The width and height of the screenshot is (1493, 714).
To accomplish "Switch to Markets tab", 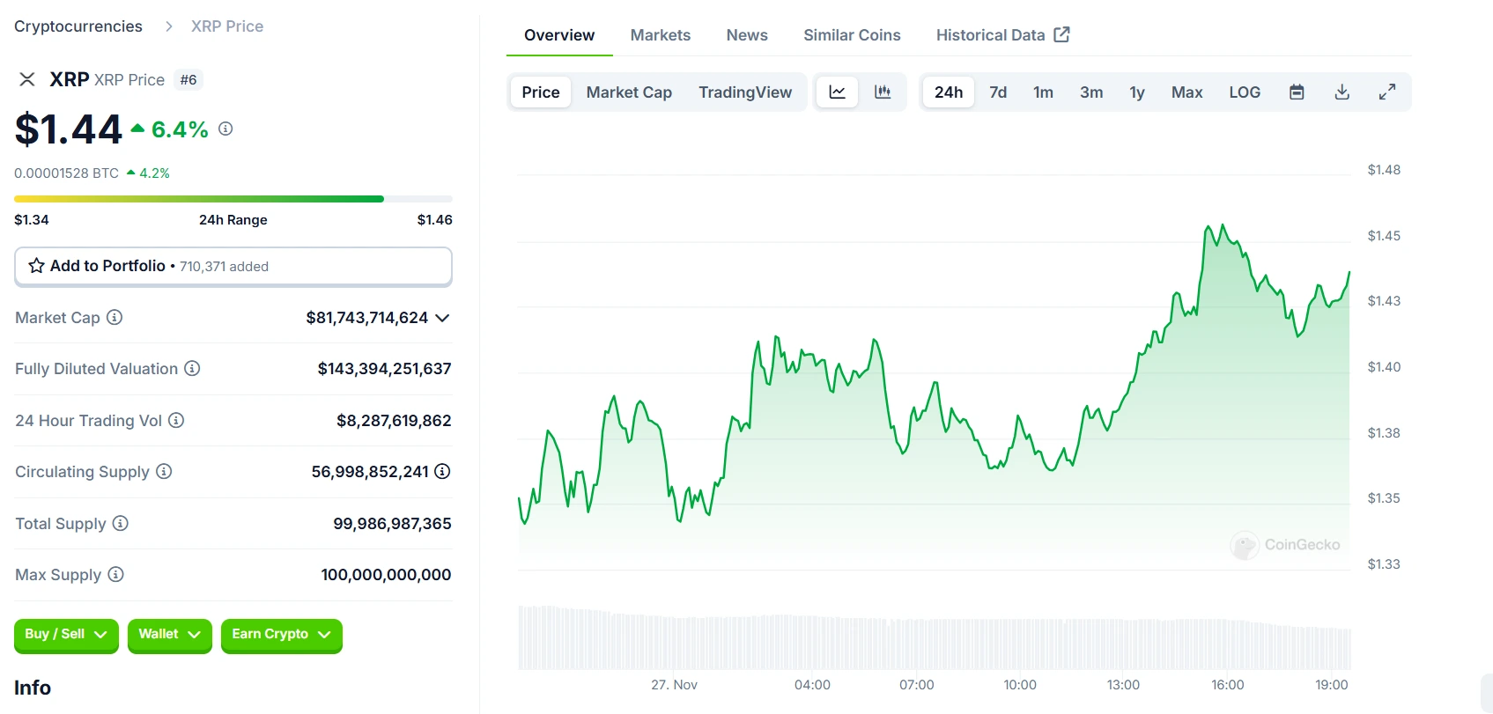I will 661,35.
